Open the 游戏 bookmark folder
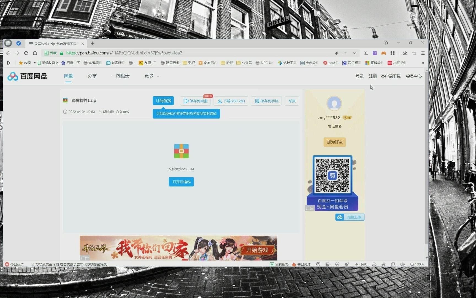 coord(227,63)
